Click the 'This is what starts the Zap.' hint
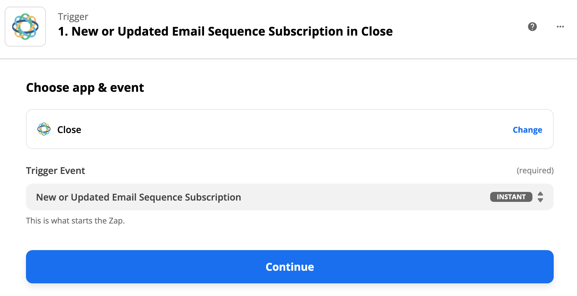The height and width of the screenshot is (296, 577). tap(75, 221)
